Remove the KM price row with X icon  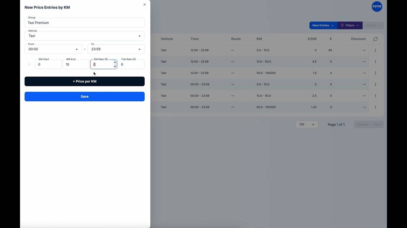pos(29,64)
